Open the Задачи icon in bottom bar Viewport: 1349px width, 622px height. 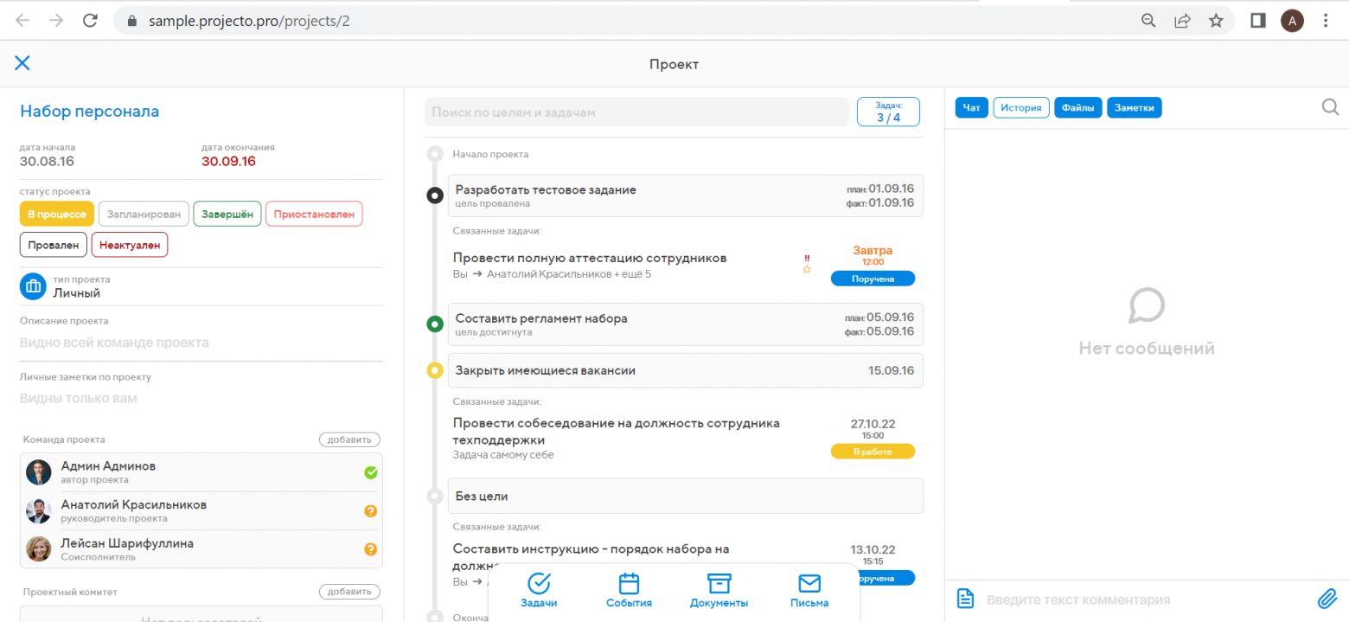539,584
